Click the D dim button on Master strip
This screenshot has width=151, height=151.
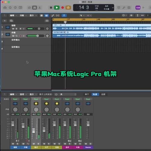(90, 144)
